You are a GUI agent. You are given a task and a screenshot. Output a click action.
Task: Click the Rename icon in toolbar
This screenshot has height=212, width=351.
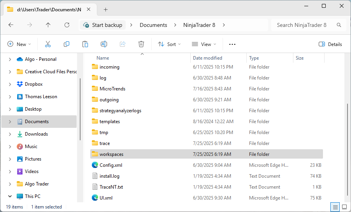click(x=104, y=44)
